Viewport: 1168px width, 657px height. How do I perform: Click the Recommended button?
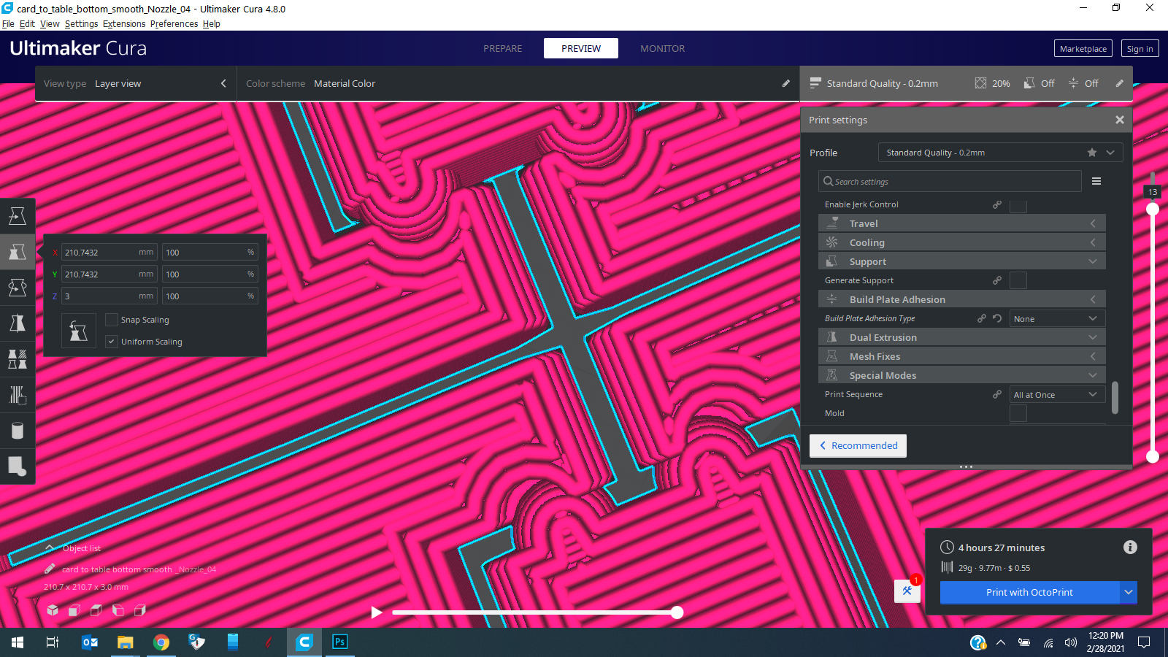[x=858, y=446]
